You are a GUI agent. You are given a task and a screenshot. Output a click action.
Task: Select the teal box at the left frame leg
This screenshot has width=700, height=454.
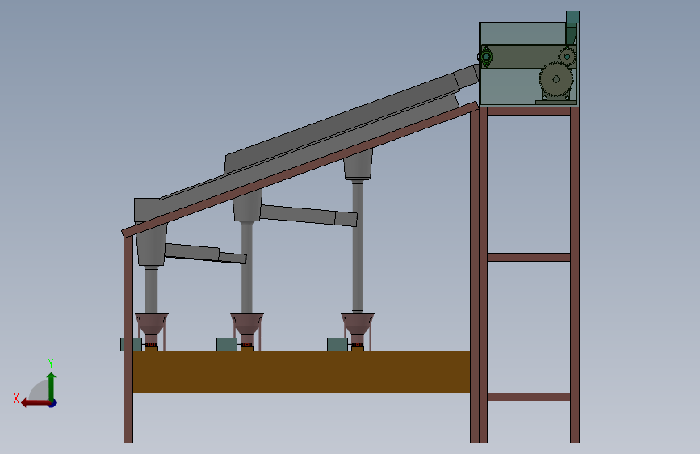tap(132, 344)
